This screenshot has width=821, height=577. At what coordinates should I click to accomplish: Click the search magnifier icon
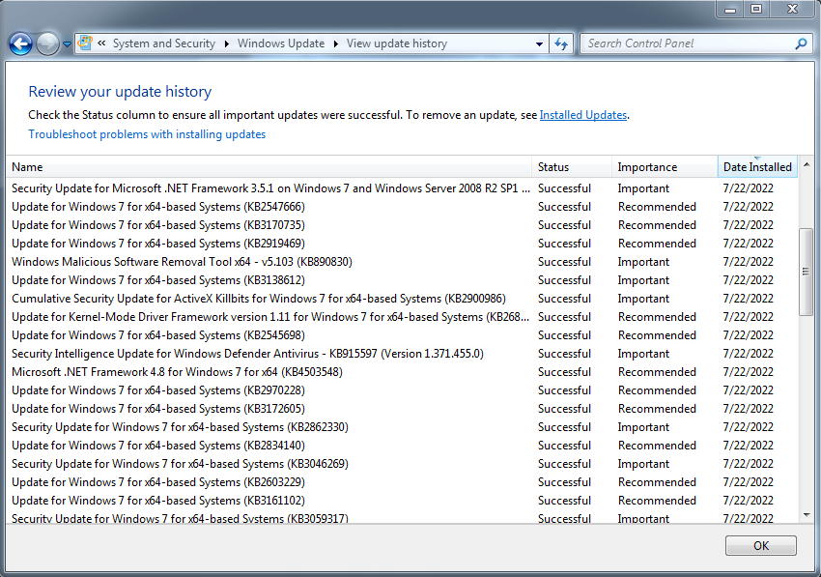click(x=801, y=44)
